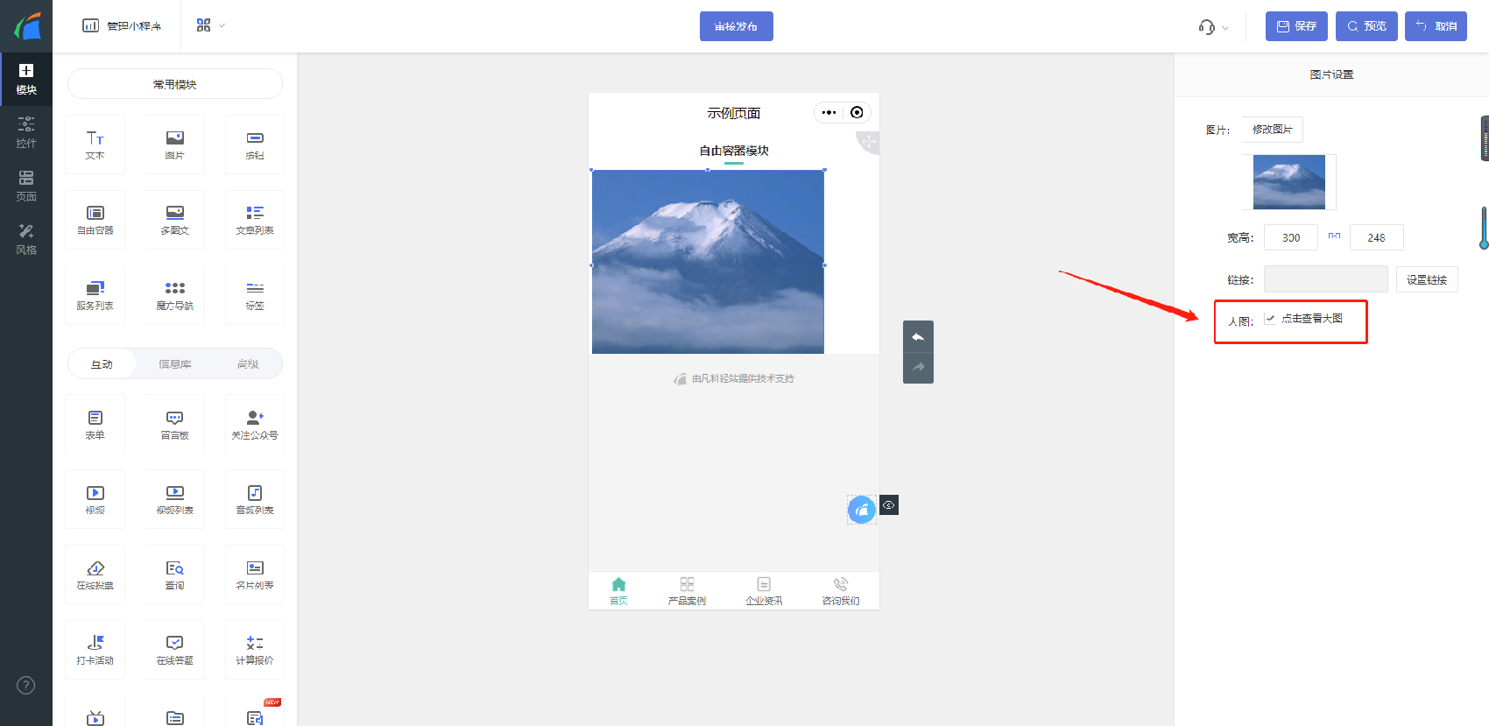
Task: Click the empty 链接 link field
Action: pos(1326,279)
